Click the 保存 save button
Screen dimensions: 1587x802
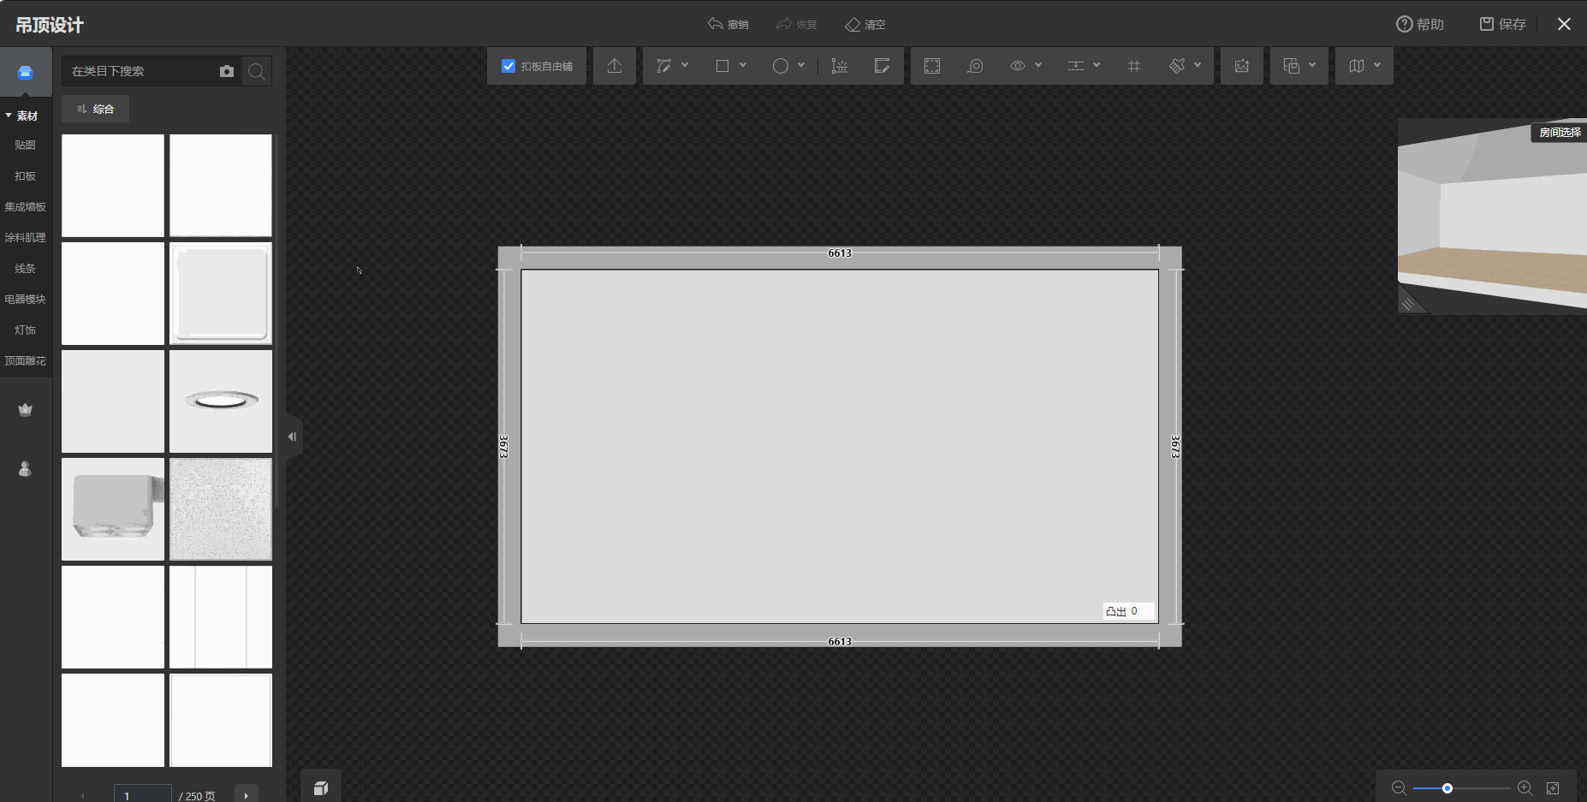tap(1503, 24)
